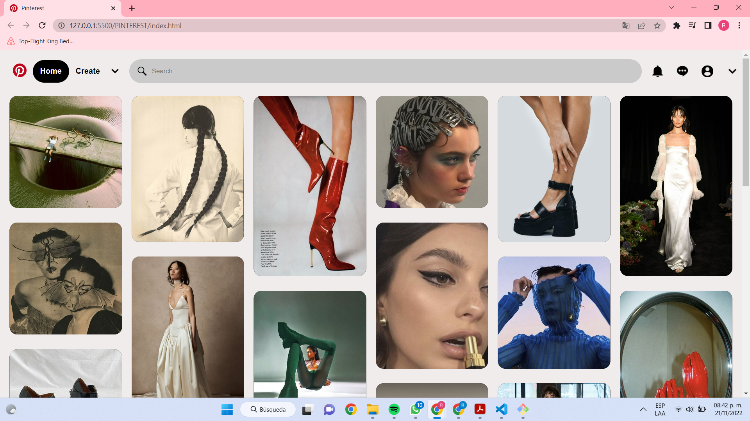Viewport: 750px width, 421px height.
Task: Click the page vertical scrollbar thumb
Action: [x=746, y=123]
